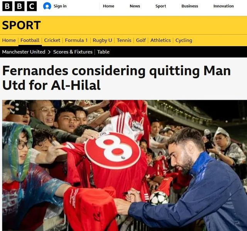This screenshot has width=247, height=231.
Task: Click the Manchester United breadcrumb chevron
Action: [x=49, y=52]
